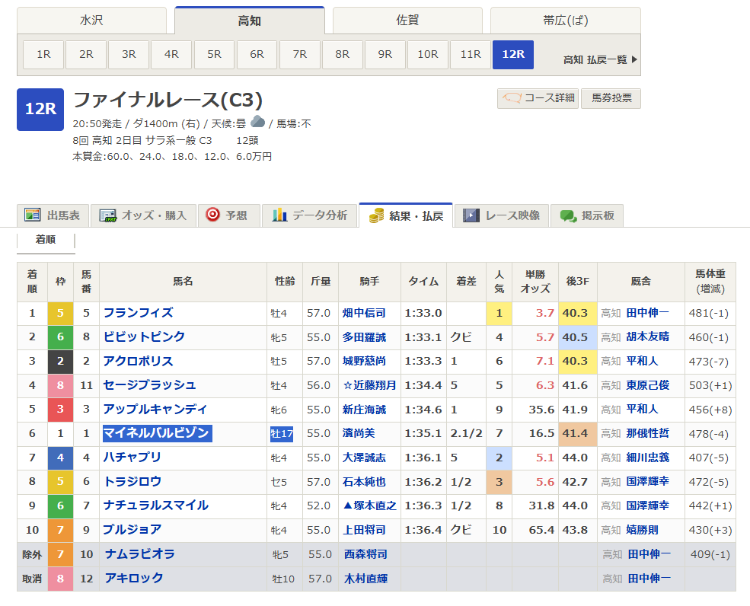Switch to the 水沢 racecourse tab
This screenshot has width=750, height=606.
tap(91, 21)
